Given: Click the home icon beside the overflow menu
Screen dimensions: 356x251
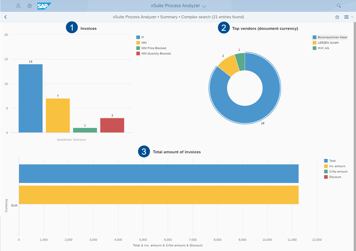Looking at the screenshot, I should click(x=337, y=17).
